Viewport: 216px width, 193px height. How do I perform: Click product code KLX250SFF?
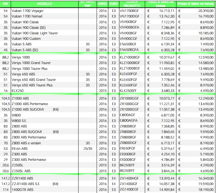128,91
